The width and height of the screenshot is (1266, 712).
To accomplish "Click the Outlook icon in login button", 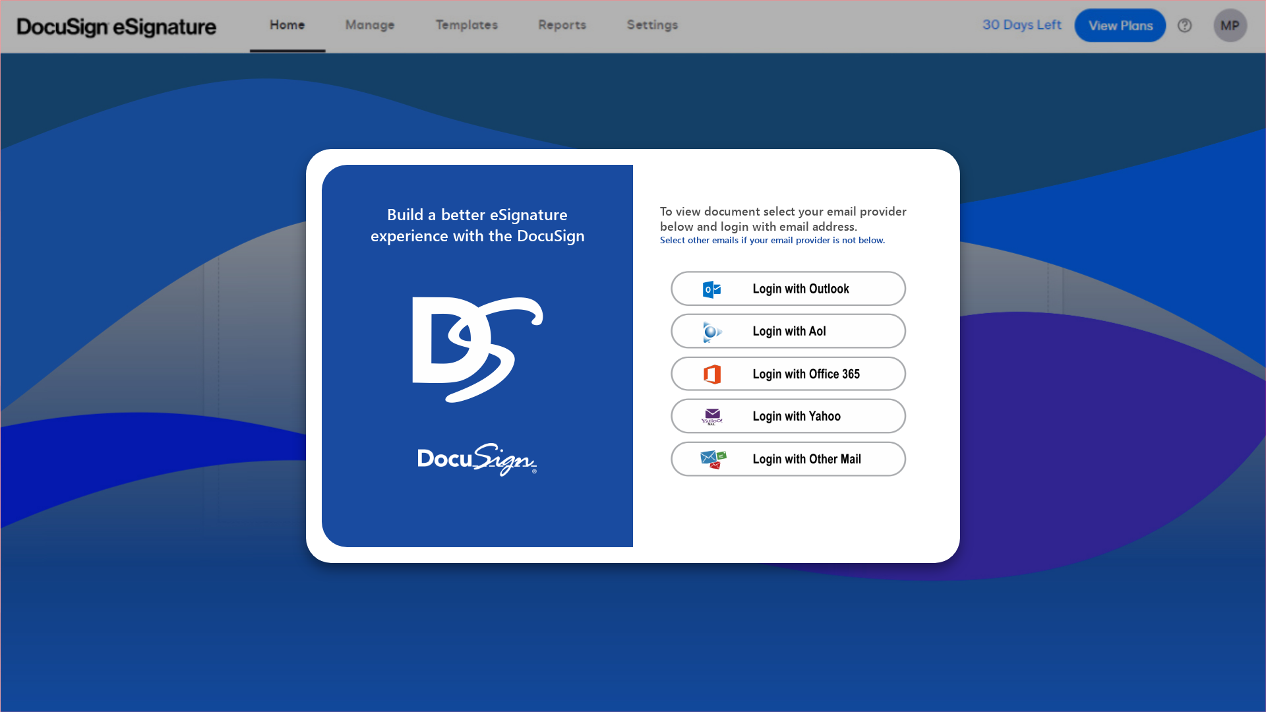I will click(x=712, y=289).
